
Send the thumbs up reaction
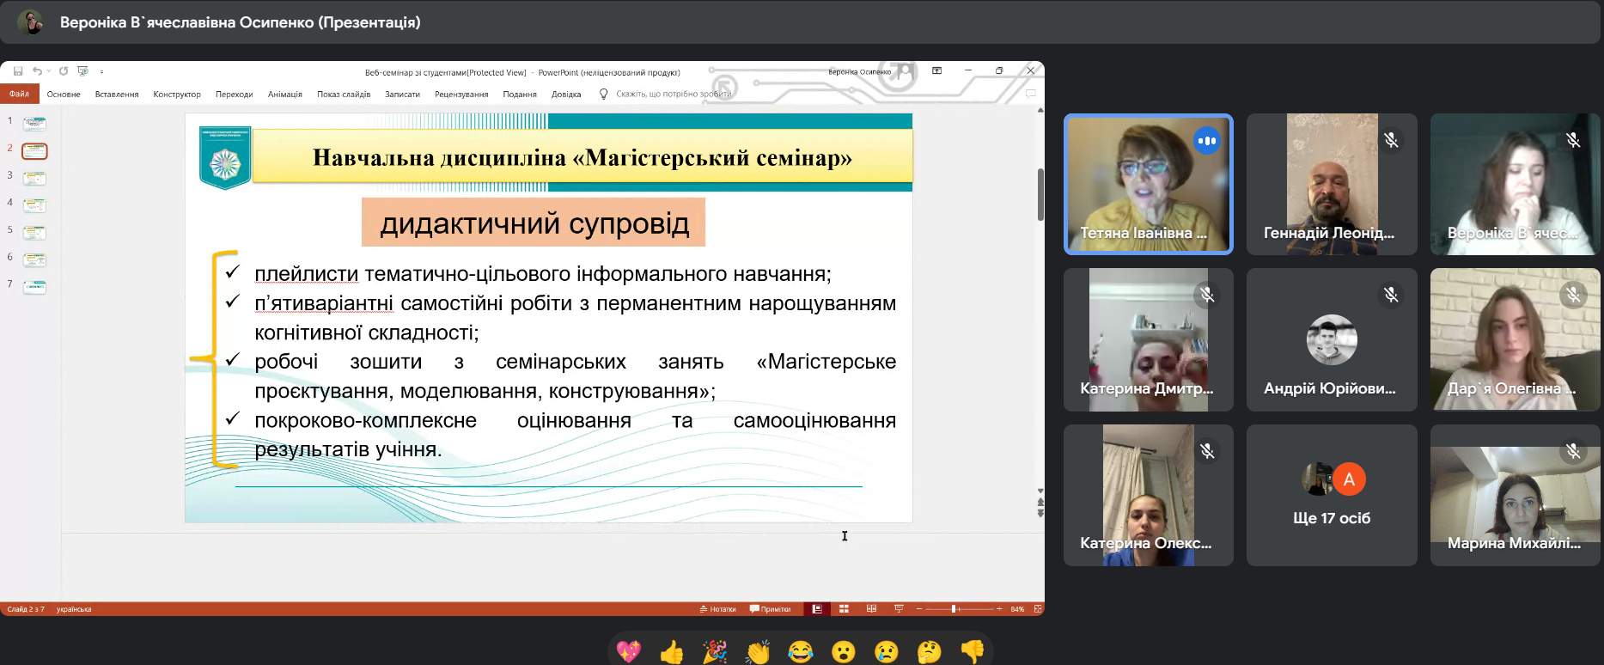[x=672, y=652]
